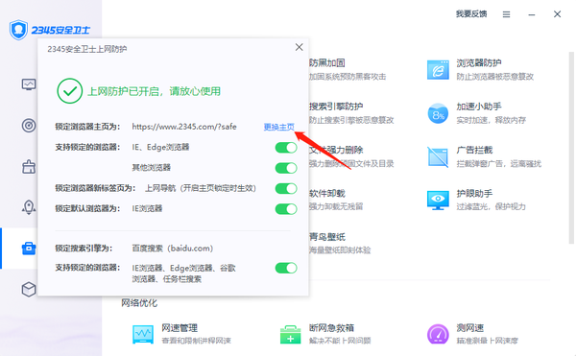Image resolution: width=576 pixels, height=356 pixels.
Task: Open 网速管理 network speed icon
Action: coord(143,334)
